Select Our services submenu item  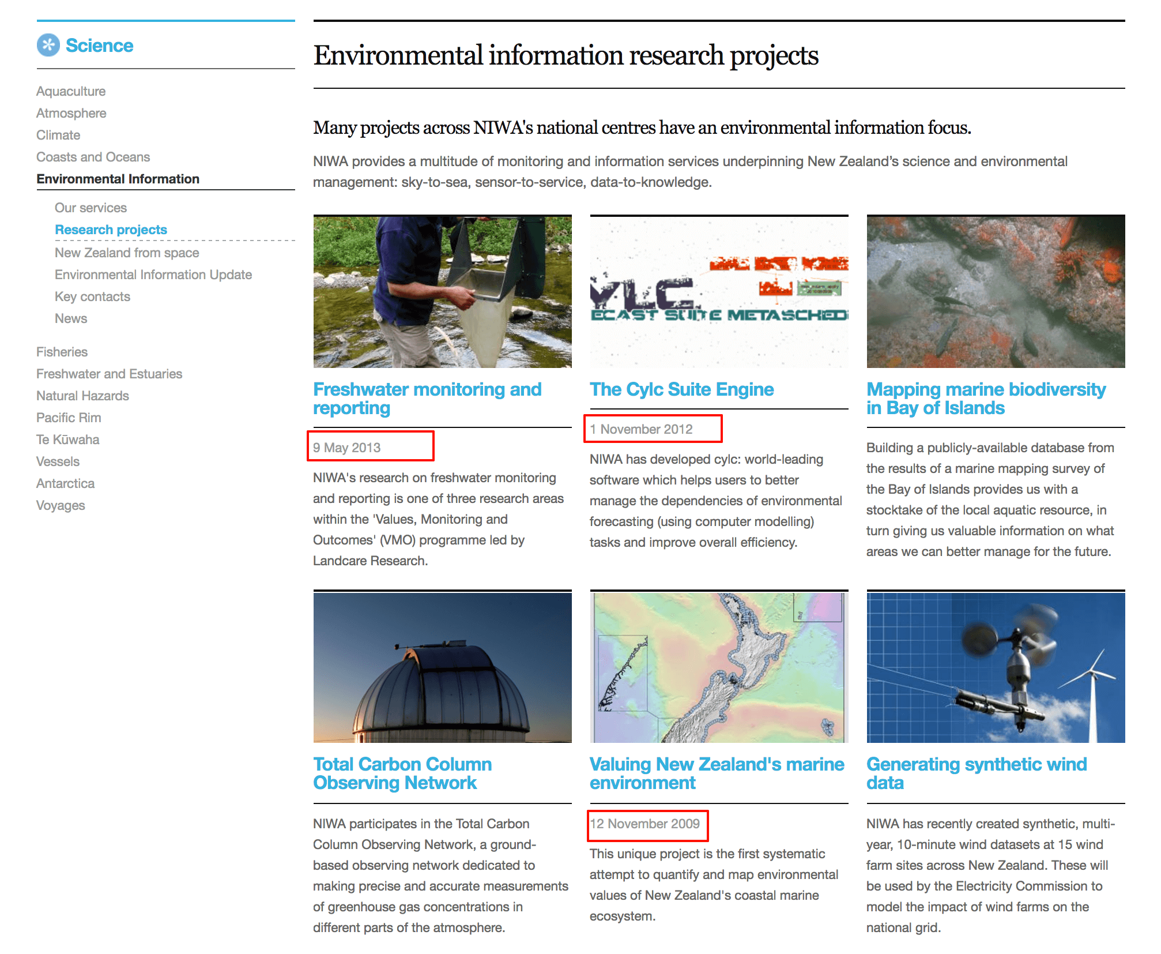(91, 208)
